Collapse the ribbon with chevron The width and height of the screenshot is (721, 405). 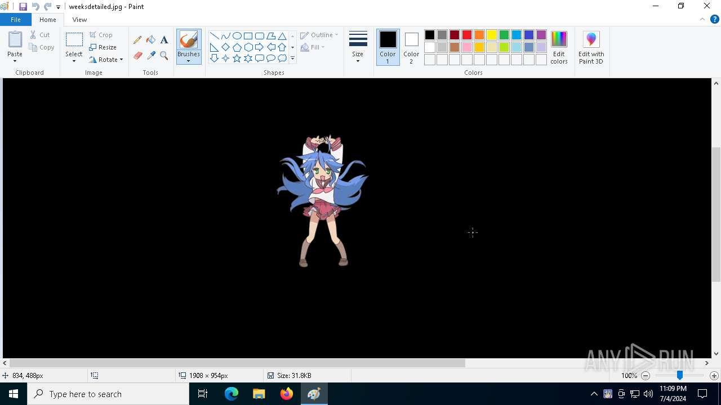tap(702, 19)
